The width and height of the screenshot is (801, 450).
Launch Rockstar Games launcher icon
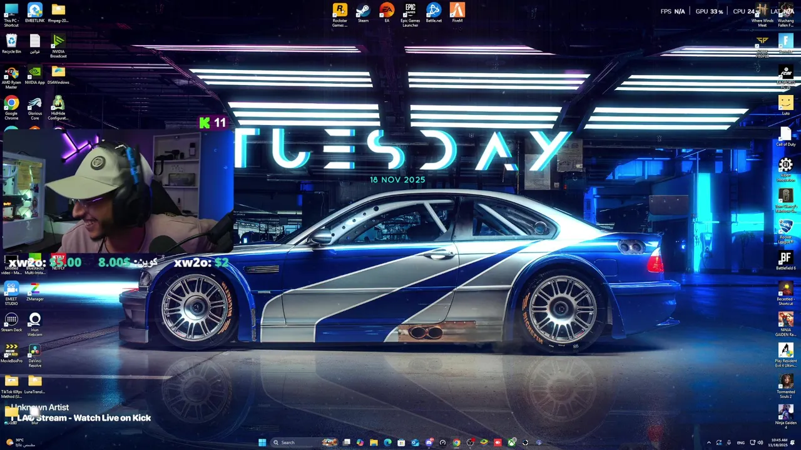pos(340,15)
